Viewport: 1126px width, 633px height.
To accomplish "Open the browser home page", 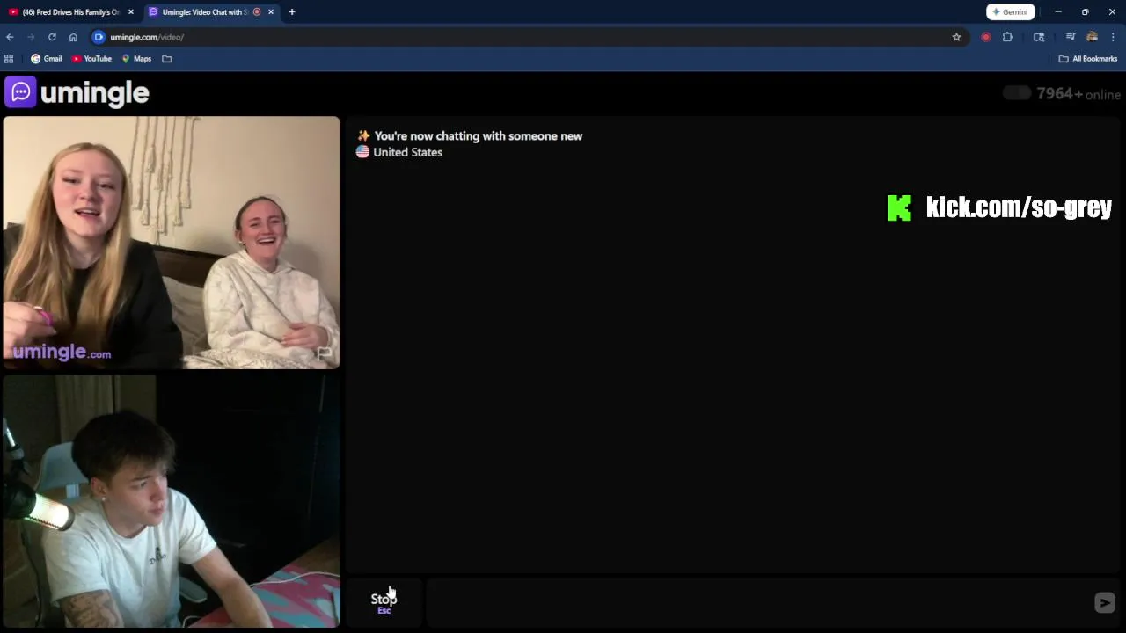I will coord(73,37).
